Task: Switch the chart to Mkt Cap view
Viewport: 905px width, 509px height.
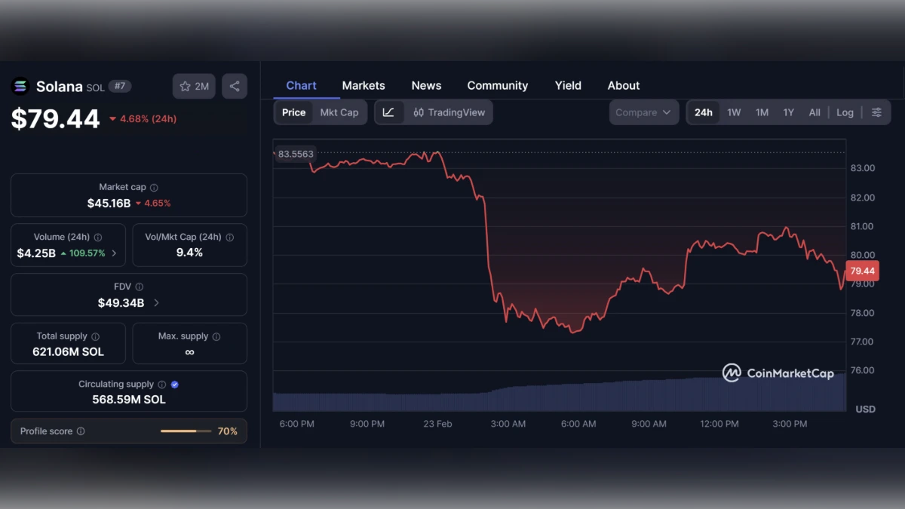Action: (339, 112)
